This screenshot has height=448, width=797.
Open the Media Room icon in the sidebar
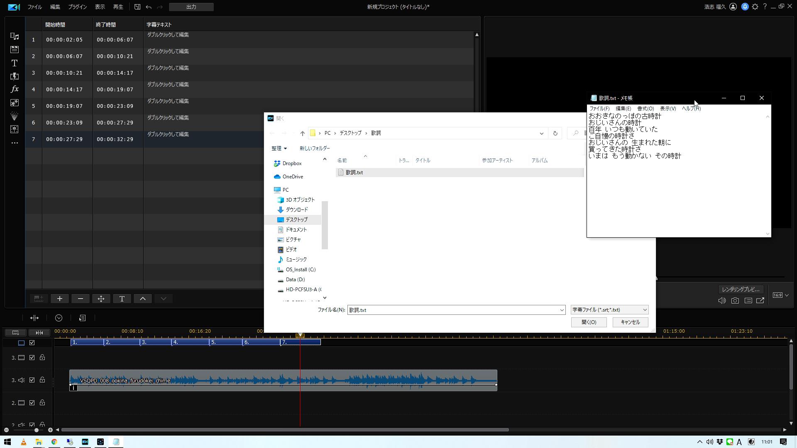click(x=15, y=37)
